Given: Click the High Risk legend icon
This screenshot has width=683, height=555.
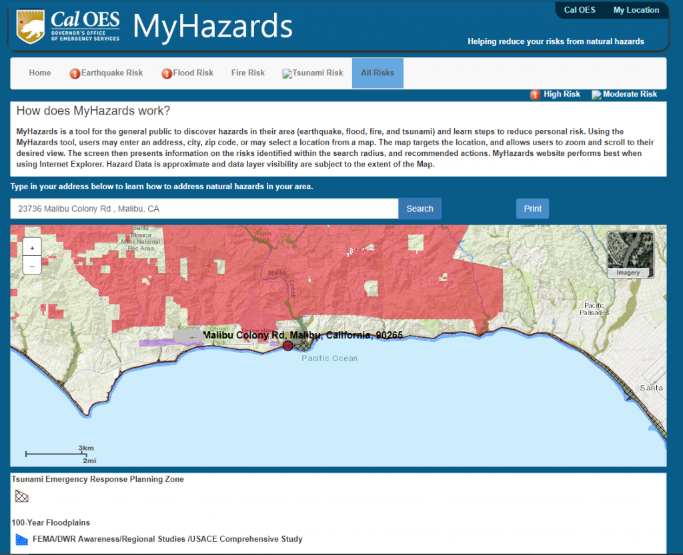Looking at the screenshot, I should pyautogui.click(x=536, y=95).
